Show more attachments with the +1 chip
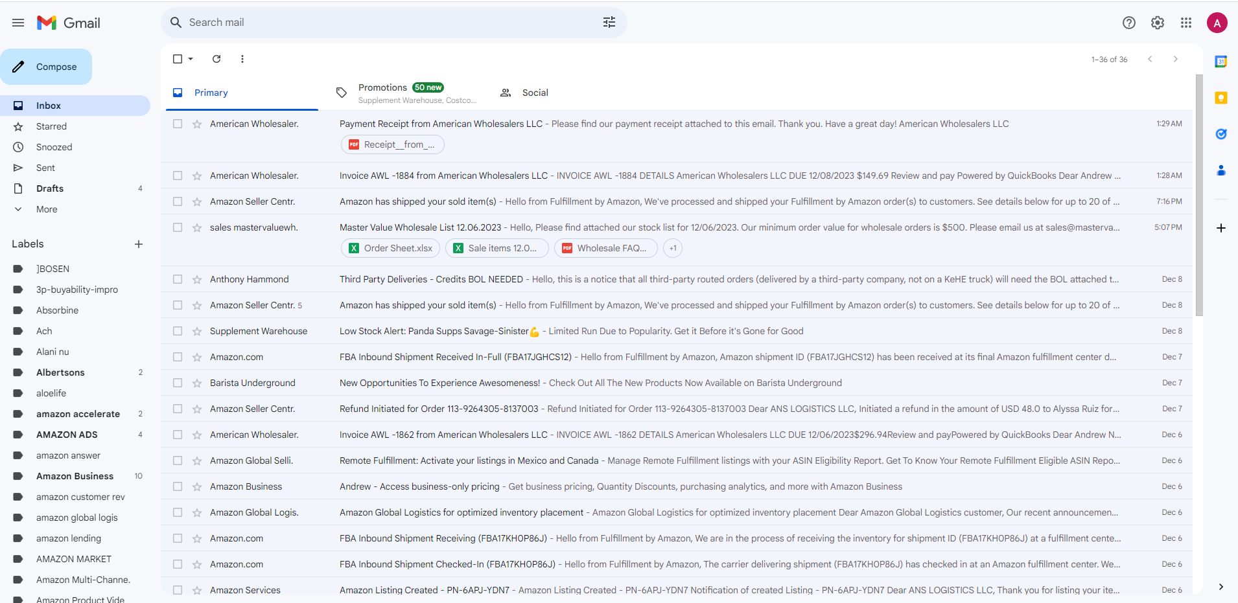The image size is (1238, 603). (673, 248)
